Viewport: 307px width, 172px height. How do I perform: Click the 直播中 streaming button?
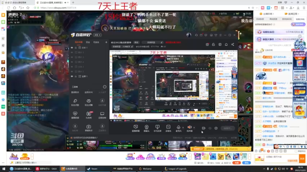(x=228, y=128)
